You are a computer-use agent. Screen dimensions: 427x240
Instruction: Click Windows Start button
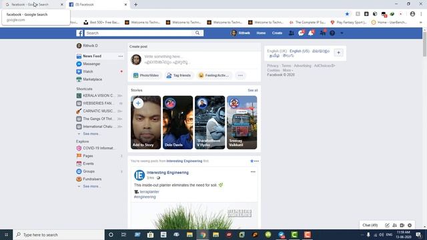point(6,235)
